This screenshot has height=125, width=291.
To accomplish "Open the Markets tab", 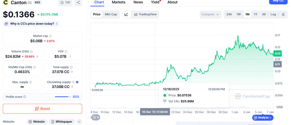I will 119,2.
